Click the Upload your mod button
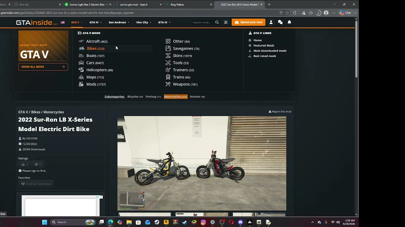This screenshot has height=227, width=405. click(248, 22)
